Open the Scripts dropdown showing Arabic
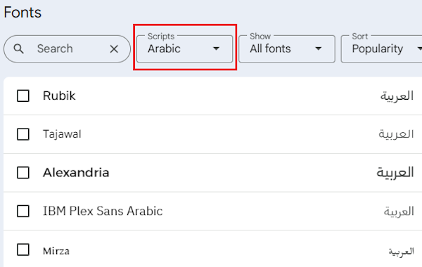422x267 pixels. [x=184, y=49]
